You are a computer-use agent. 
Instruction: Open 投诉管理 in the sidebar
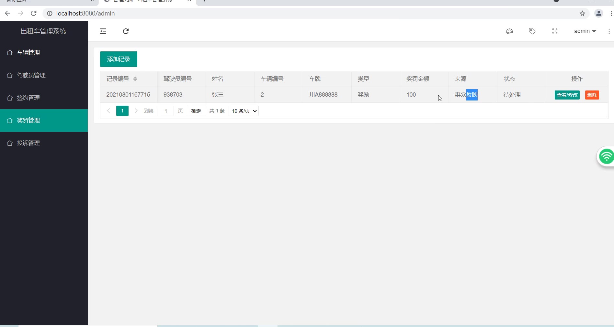(x=44, y=143)
